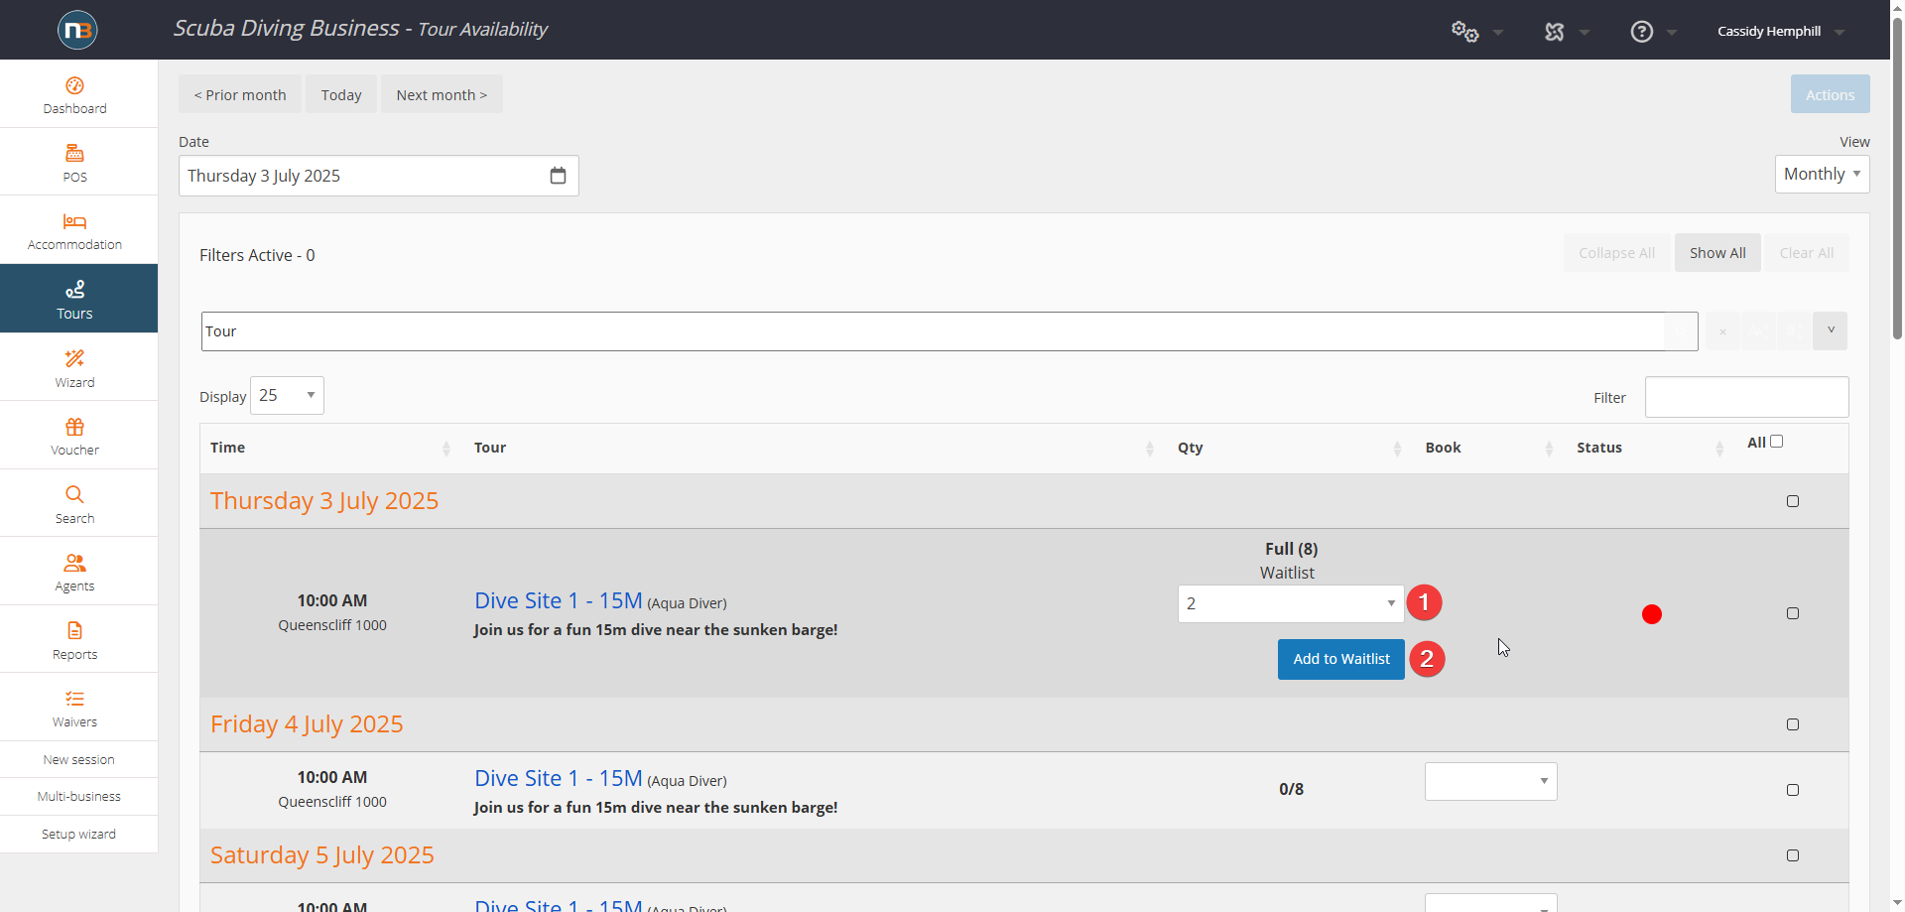Click the nB logo in header
Viewport: 1905px width, 912px height.
point(77,30)
